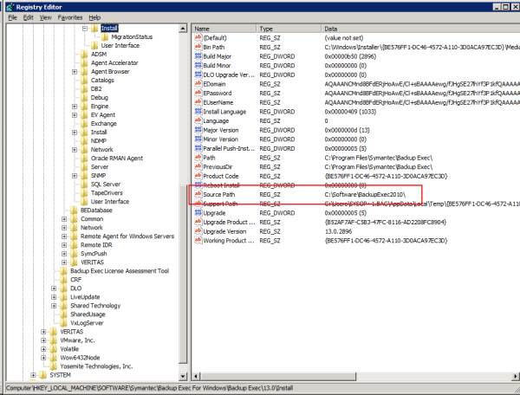Click the folder icon of TapeDrivers key
Image resolution: width=520 pixels, height=395 pixels.
pyautogui.click(x=84, y=193)
